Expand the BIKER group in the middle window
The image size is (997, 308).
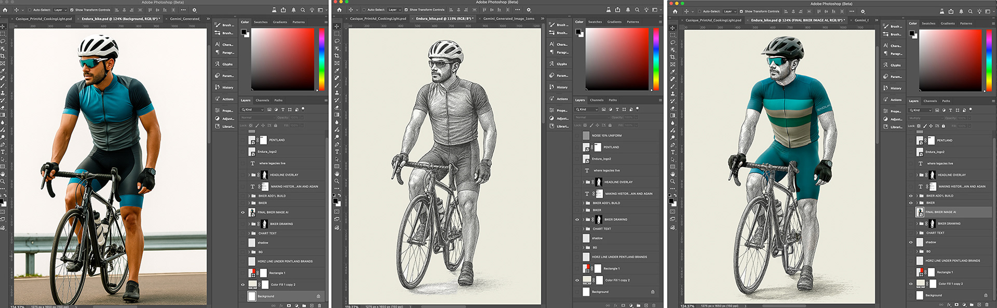pyautogui.click(x=583, y=210)
